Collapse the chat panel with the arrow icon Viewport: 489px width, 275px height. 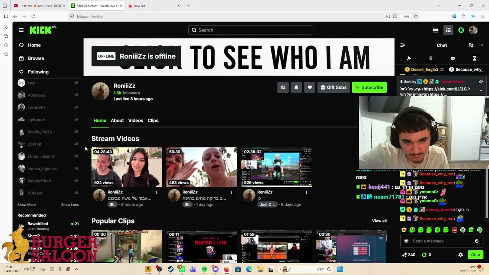[x=403, y=45]
